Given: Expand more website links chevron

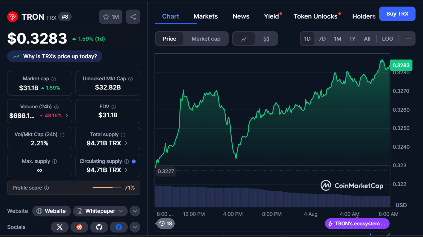Looking at the screenshot, I should [135, 211].
